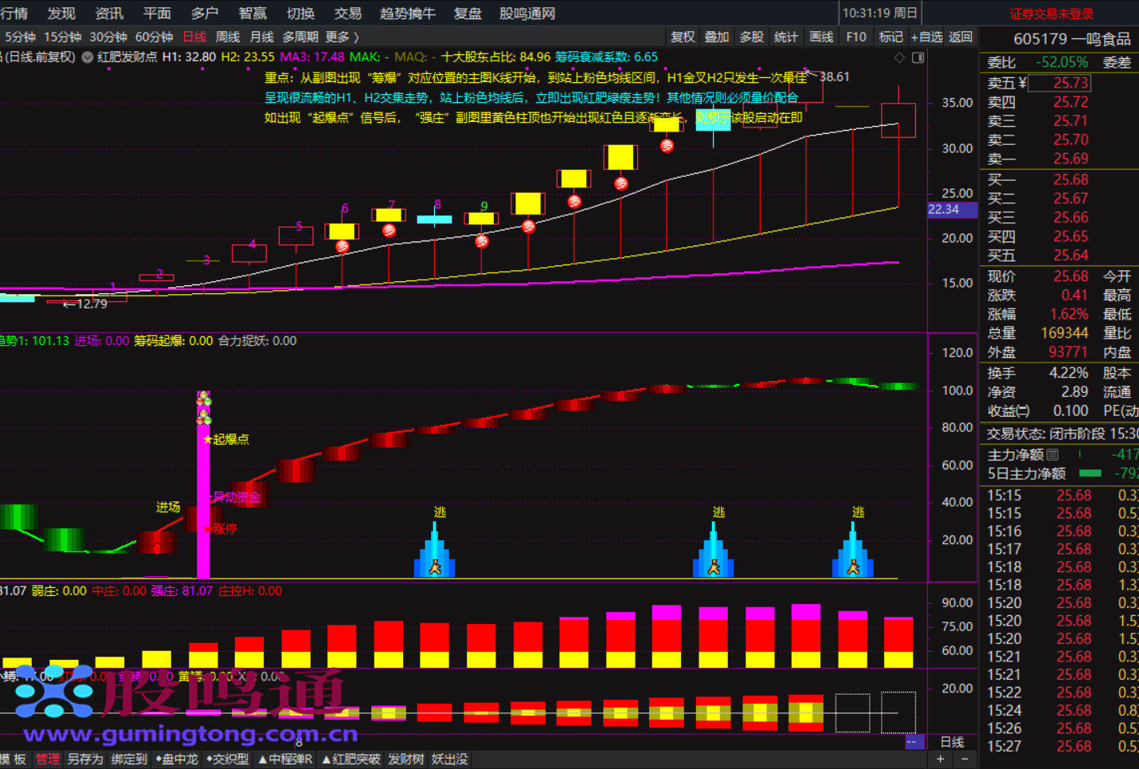Viewport: 1139px width, 769px height.
Task: Select the 中程弹R indicator template
Action: 285,759
